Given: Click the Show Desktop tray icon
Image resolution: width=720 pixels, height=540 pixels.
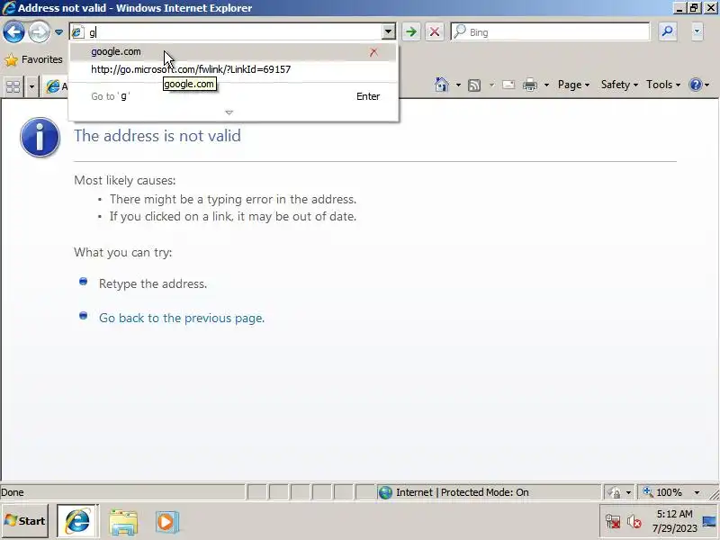Looking at the screenshot, I should click(x=709, y=522).
